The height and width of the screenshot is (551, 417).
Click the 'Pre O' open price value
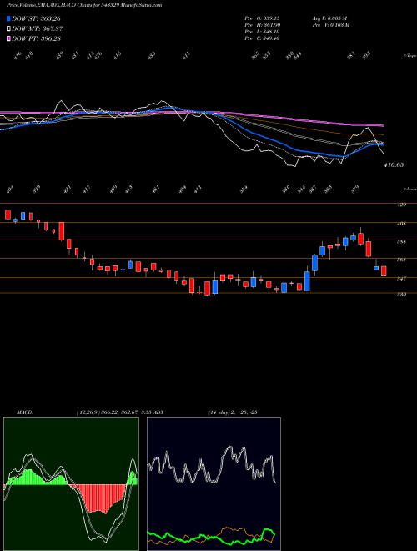(x=262, y=18)
